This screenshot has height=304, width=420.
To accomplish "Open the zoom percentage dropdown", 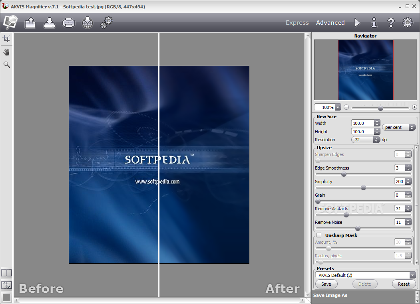I will pos(338,107).
